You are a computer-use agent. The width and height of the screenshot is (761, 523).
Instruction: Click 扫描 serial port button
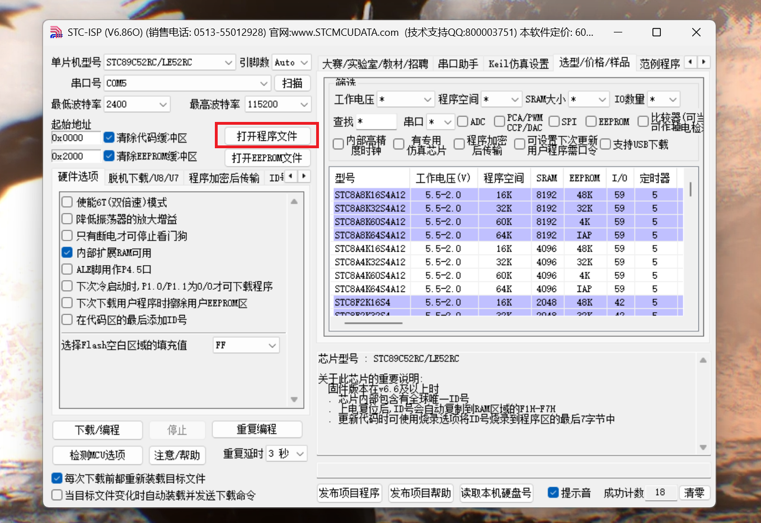tap(292, 83)
